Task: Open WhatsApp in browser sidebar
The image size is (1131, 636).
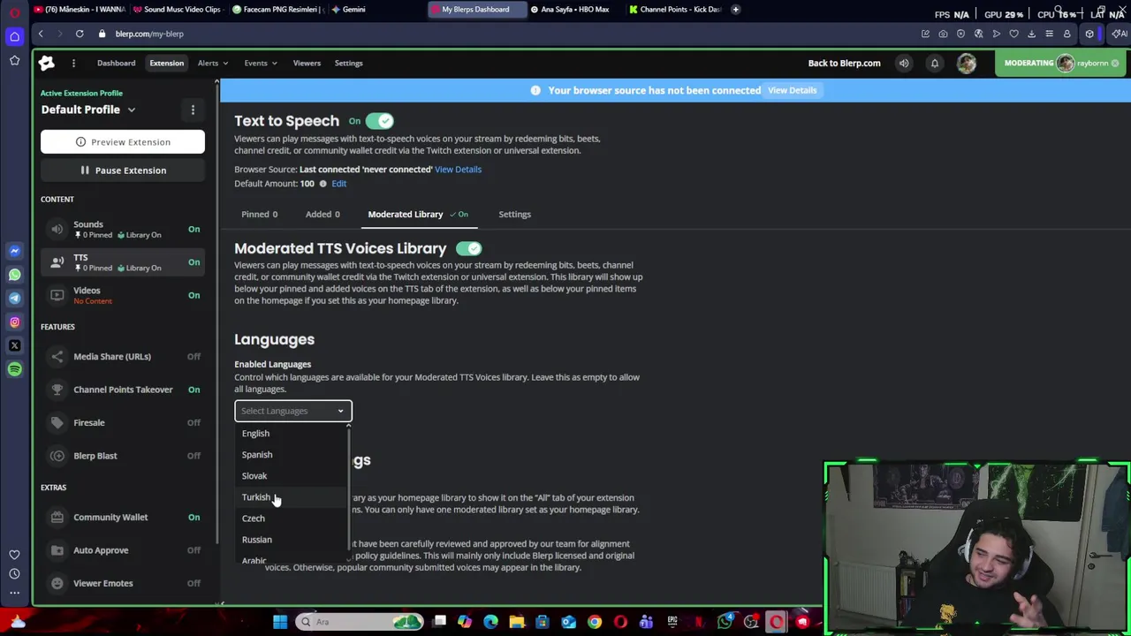Action: pyautogui.click(x=14, y=275)
